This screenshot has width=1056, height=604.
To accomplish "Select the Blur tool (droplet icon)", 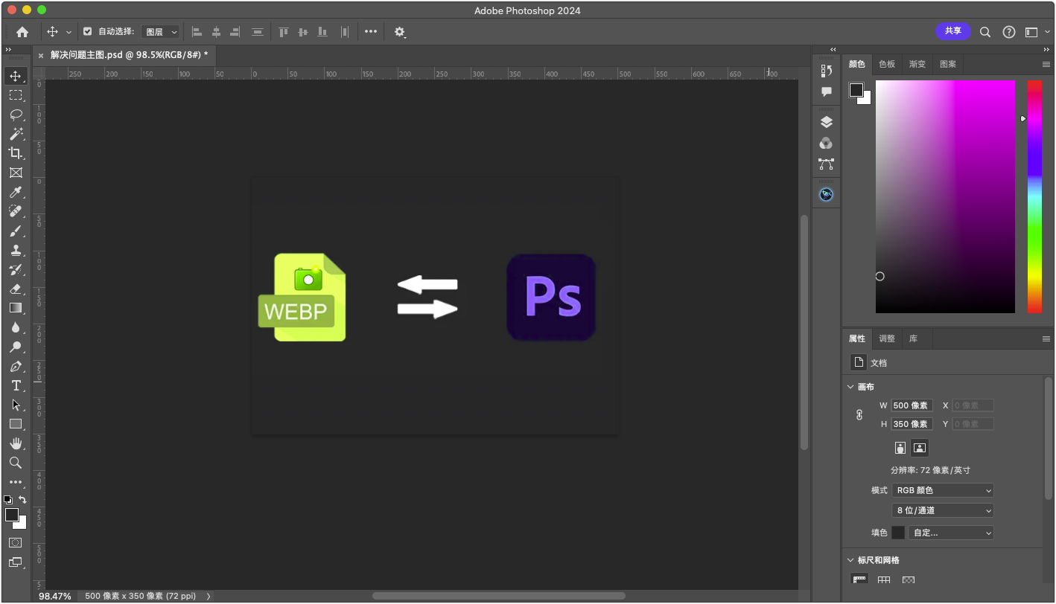I will click(16, 327).
